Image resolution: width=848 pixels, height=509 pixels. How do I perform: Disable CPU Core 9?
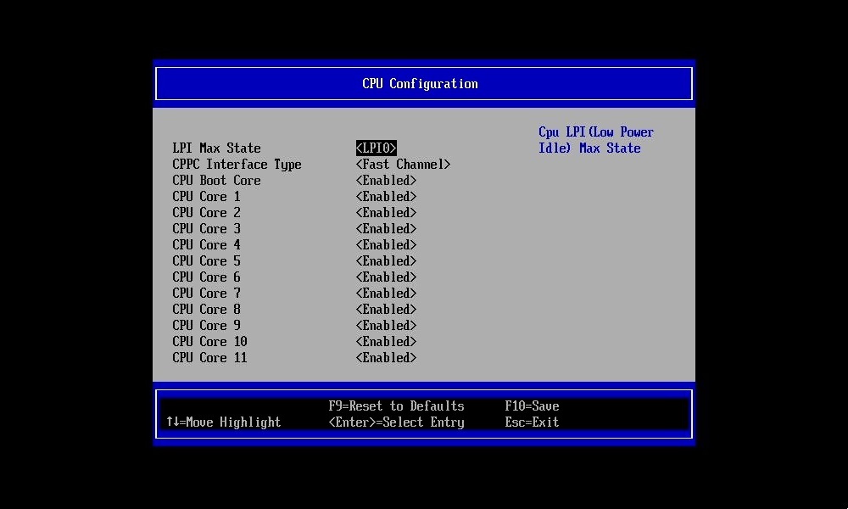click(x=386, y=325)
